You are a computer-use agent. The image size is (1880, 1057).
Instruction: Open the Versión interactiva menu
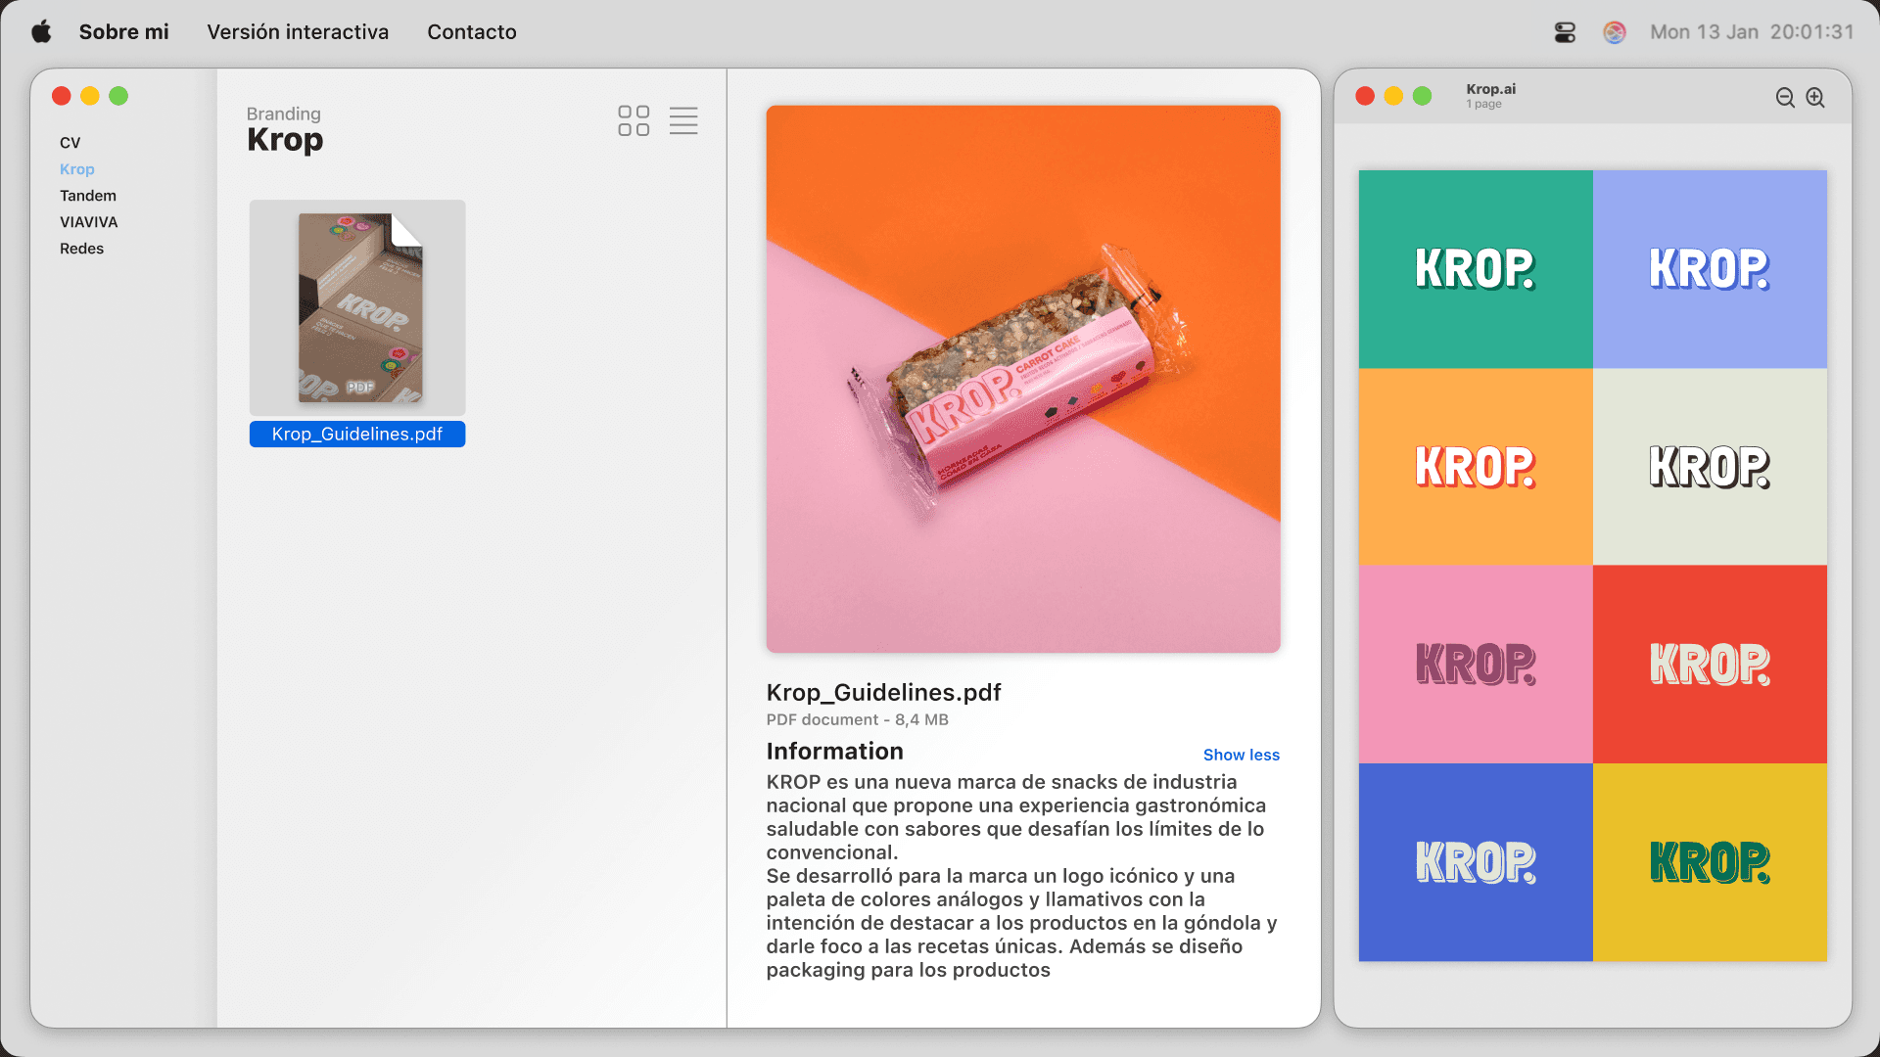298,32
